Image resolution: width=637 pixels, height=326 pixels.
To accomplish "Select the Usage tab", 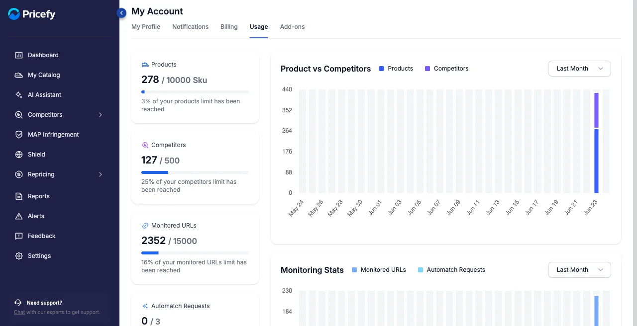I will tap(259, 27).
